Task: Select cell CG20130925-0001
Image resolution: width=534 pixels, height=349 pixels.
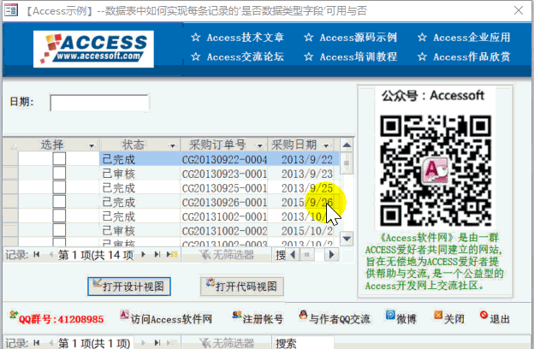Action: (224, 188)
